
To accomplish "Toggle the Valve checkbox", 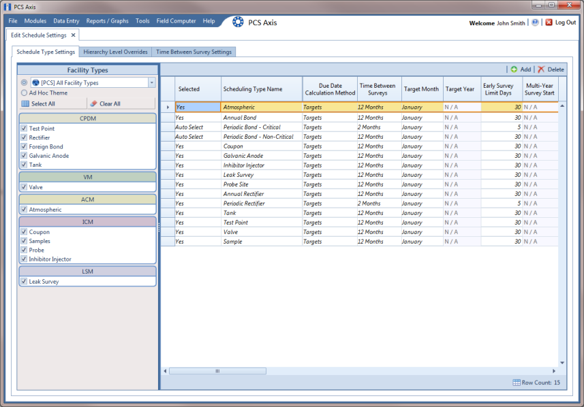I will click(24, 187).
